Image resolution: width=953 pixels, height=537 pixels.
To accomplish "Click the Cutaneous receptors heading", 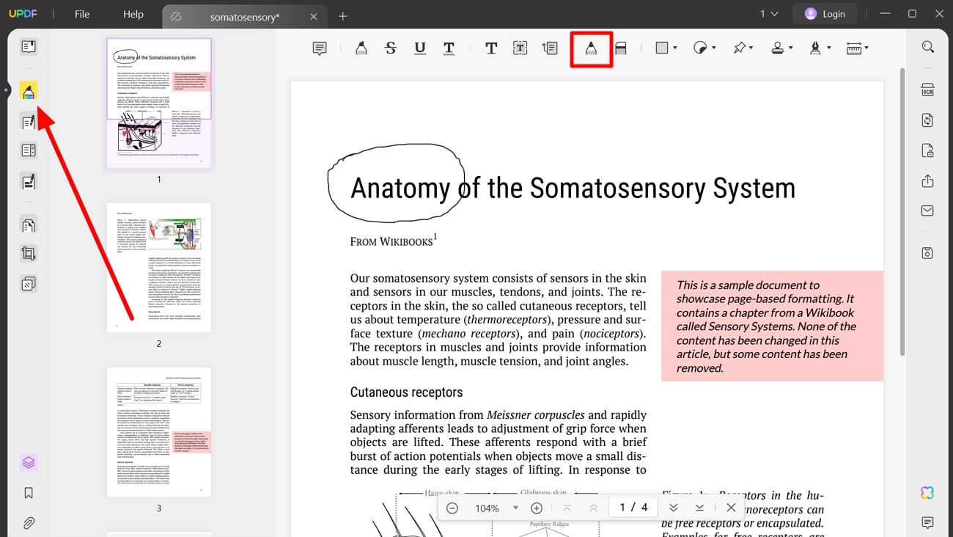I will [406, 392].
